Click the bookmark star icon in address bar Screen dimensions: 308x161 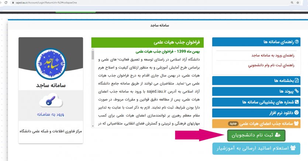[x=298, y=3]
